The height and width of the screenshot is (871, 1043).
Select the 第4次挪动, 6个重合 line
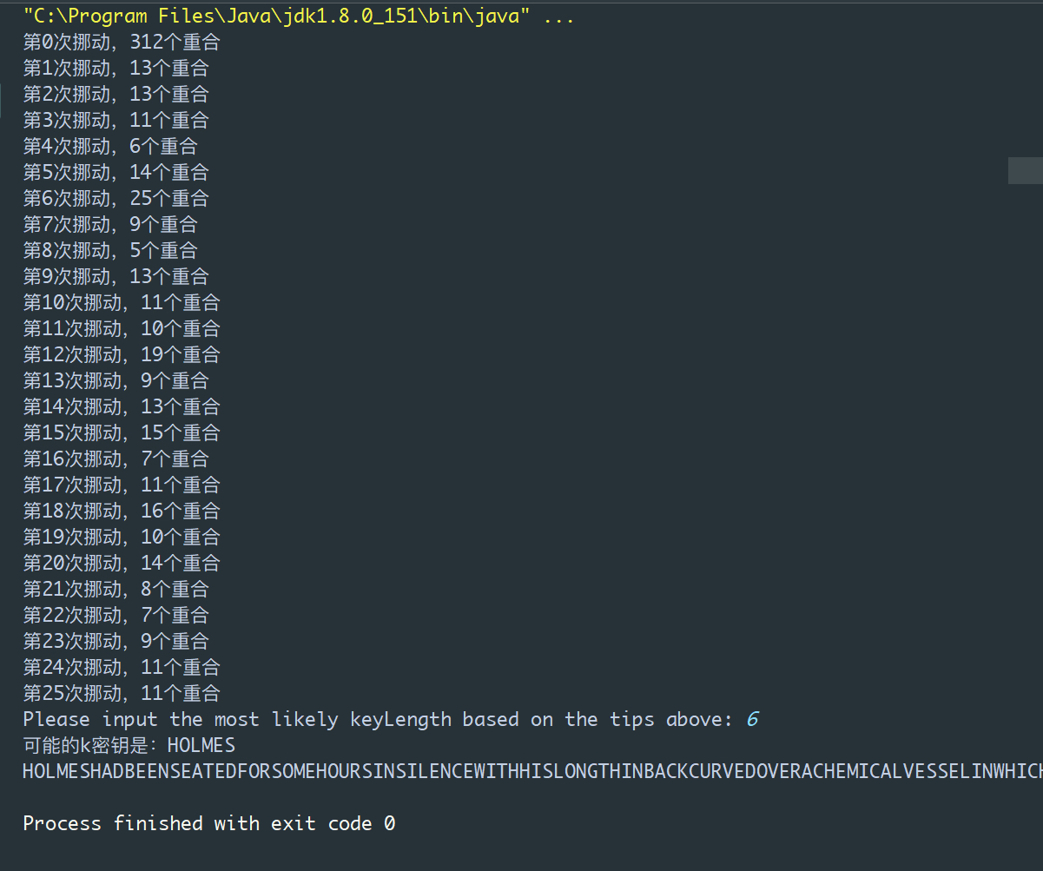coord(110,146)
